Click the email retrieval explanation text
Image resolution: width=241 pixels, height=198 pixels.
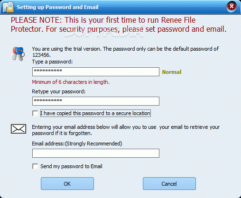[x=126, y=130]
